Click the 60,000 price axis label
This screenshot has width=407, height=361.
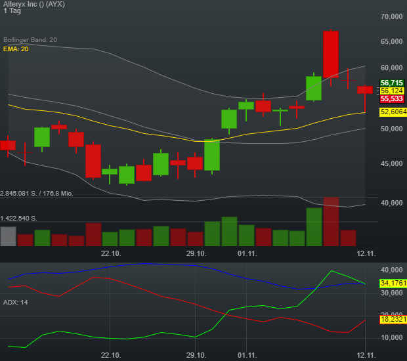click(391, 68)
